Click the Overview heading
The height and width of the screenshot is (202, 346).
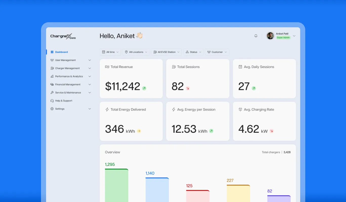112,152
